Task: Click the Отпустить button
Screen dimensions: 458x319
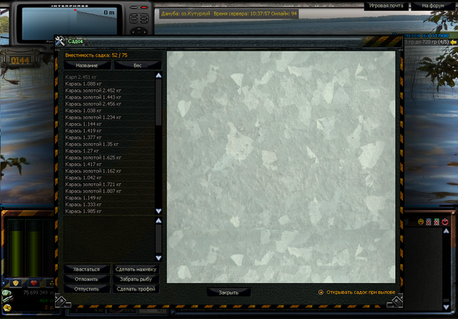Action: tap(87, 289)
